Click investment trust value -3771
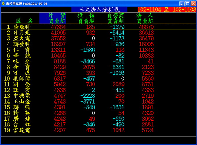This screenshot has width=197, height=145. tap(88, 101)
